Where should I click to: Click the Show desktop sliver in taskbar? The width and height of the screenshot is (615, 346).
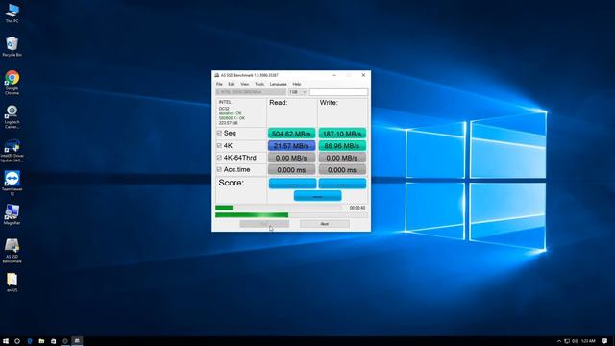click(x=613, y=341)
